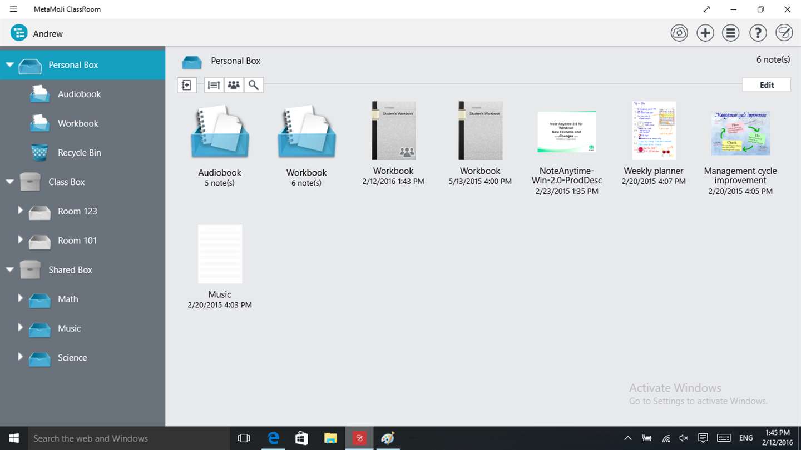
Task: Open the hamburger menu in title bar
Action: coord(13,9)
